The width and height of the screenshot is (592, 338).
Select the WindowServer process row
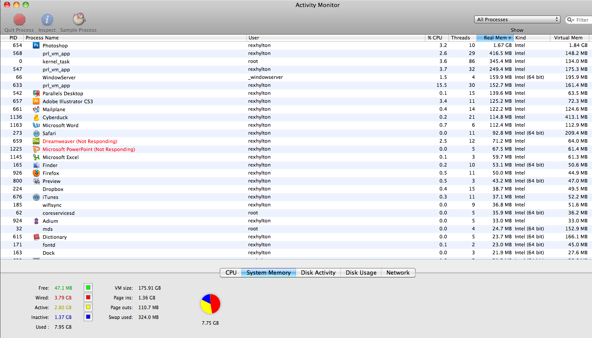pyautogui.click(x=296, y=77)
